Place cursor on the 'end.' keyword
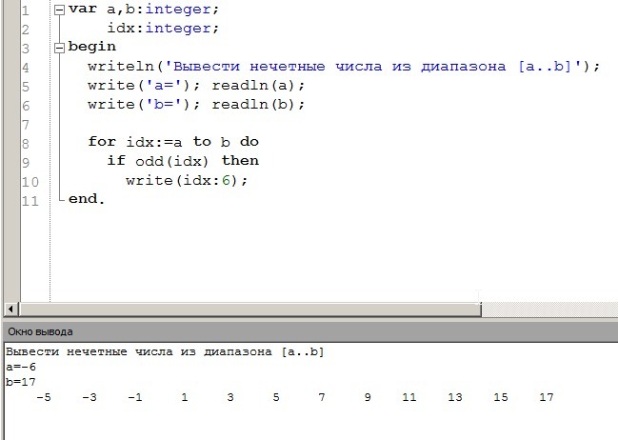The width and height of the screenshot is (618, 440). pyautogui.click(x=87, y=199)
